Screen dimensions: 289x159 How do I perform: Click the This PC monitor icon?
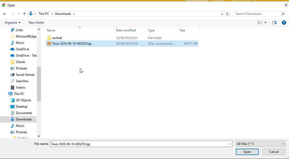click(x=10, y=94)
